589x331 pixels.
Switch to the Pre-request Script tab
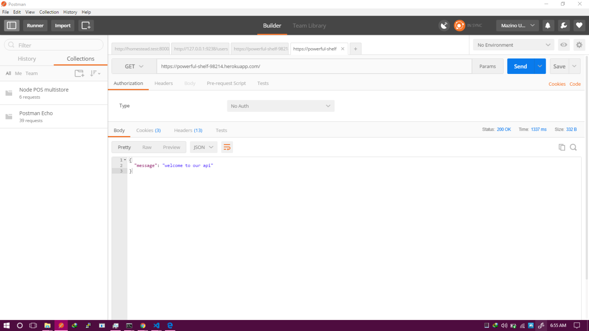[x=226, y=83]
